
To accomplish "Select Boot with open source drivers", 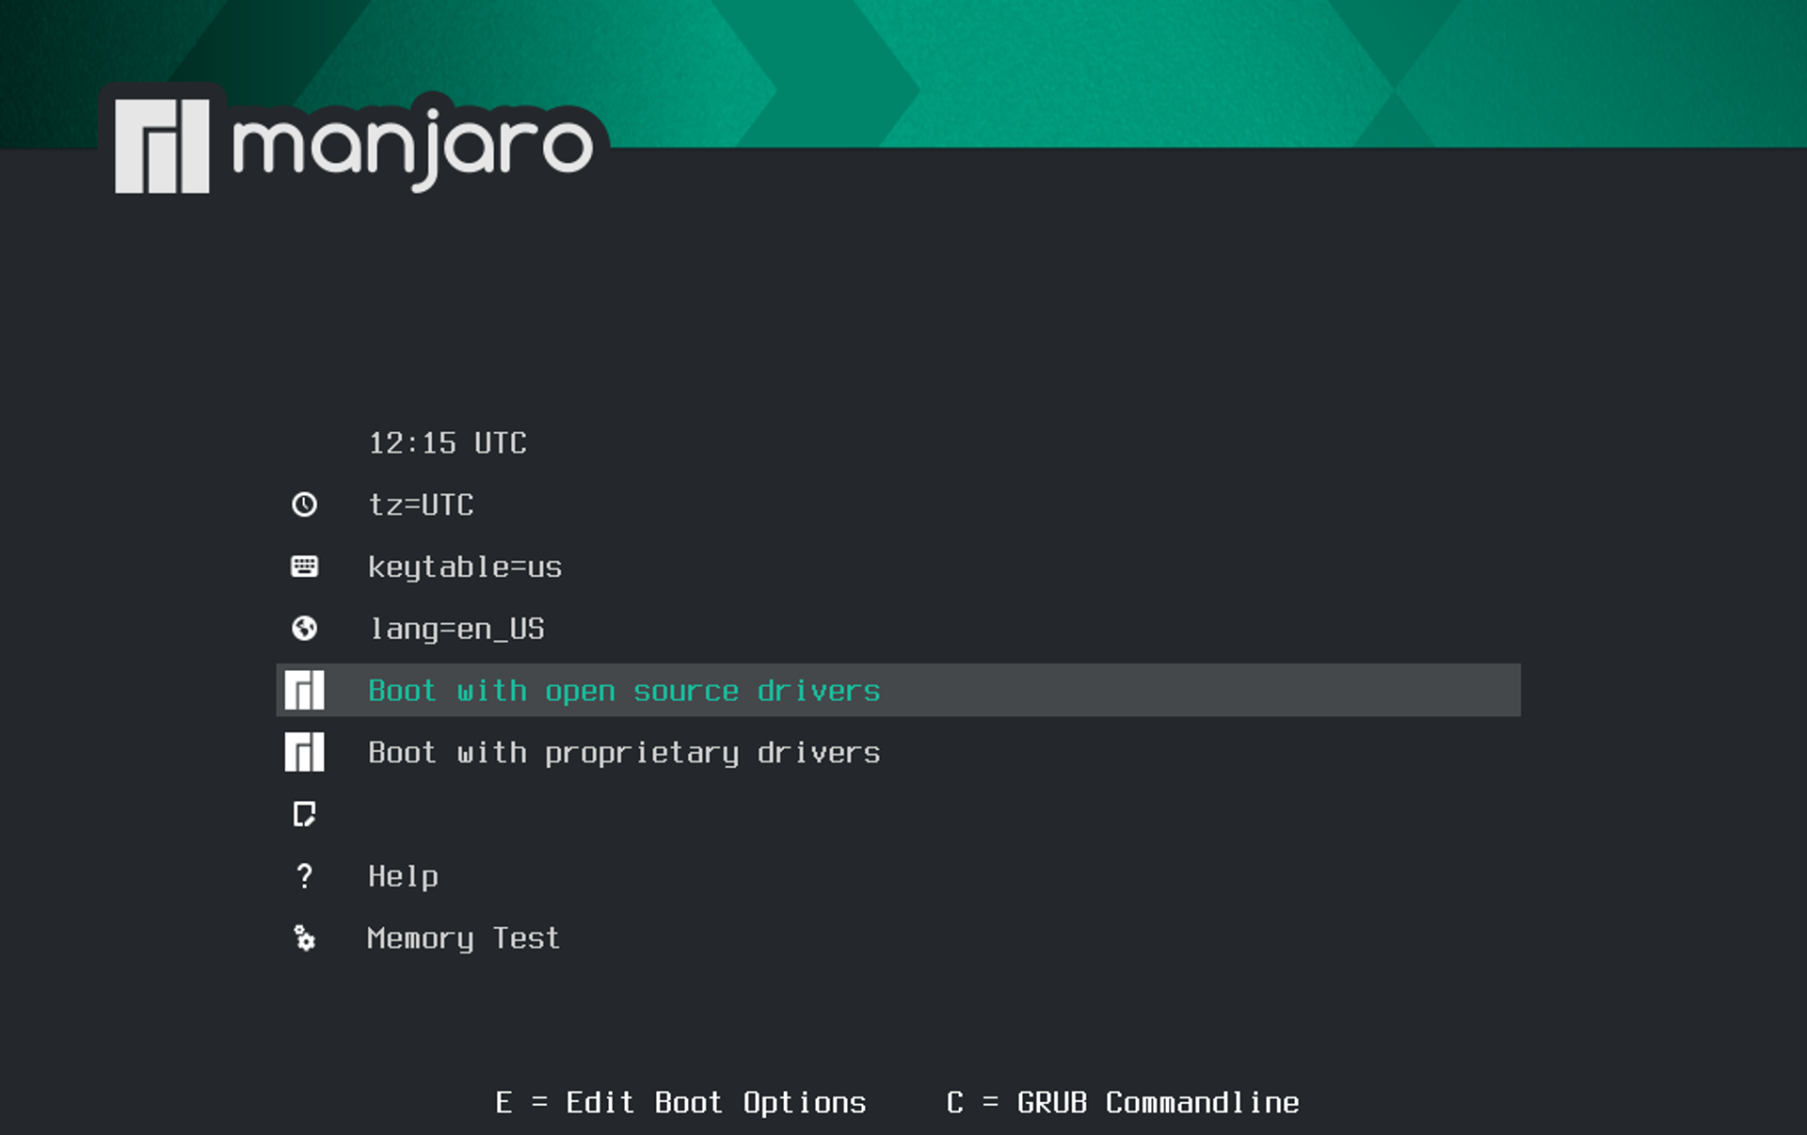I will click(x=898, y=690).
